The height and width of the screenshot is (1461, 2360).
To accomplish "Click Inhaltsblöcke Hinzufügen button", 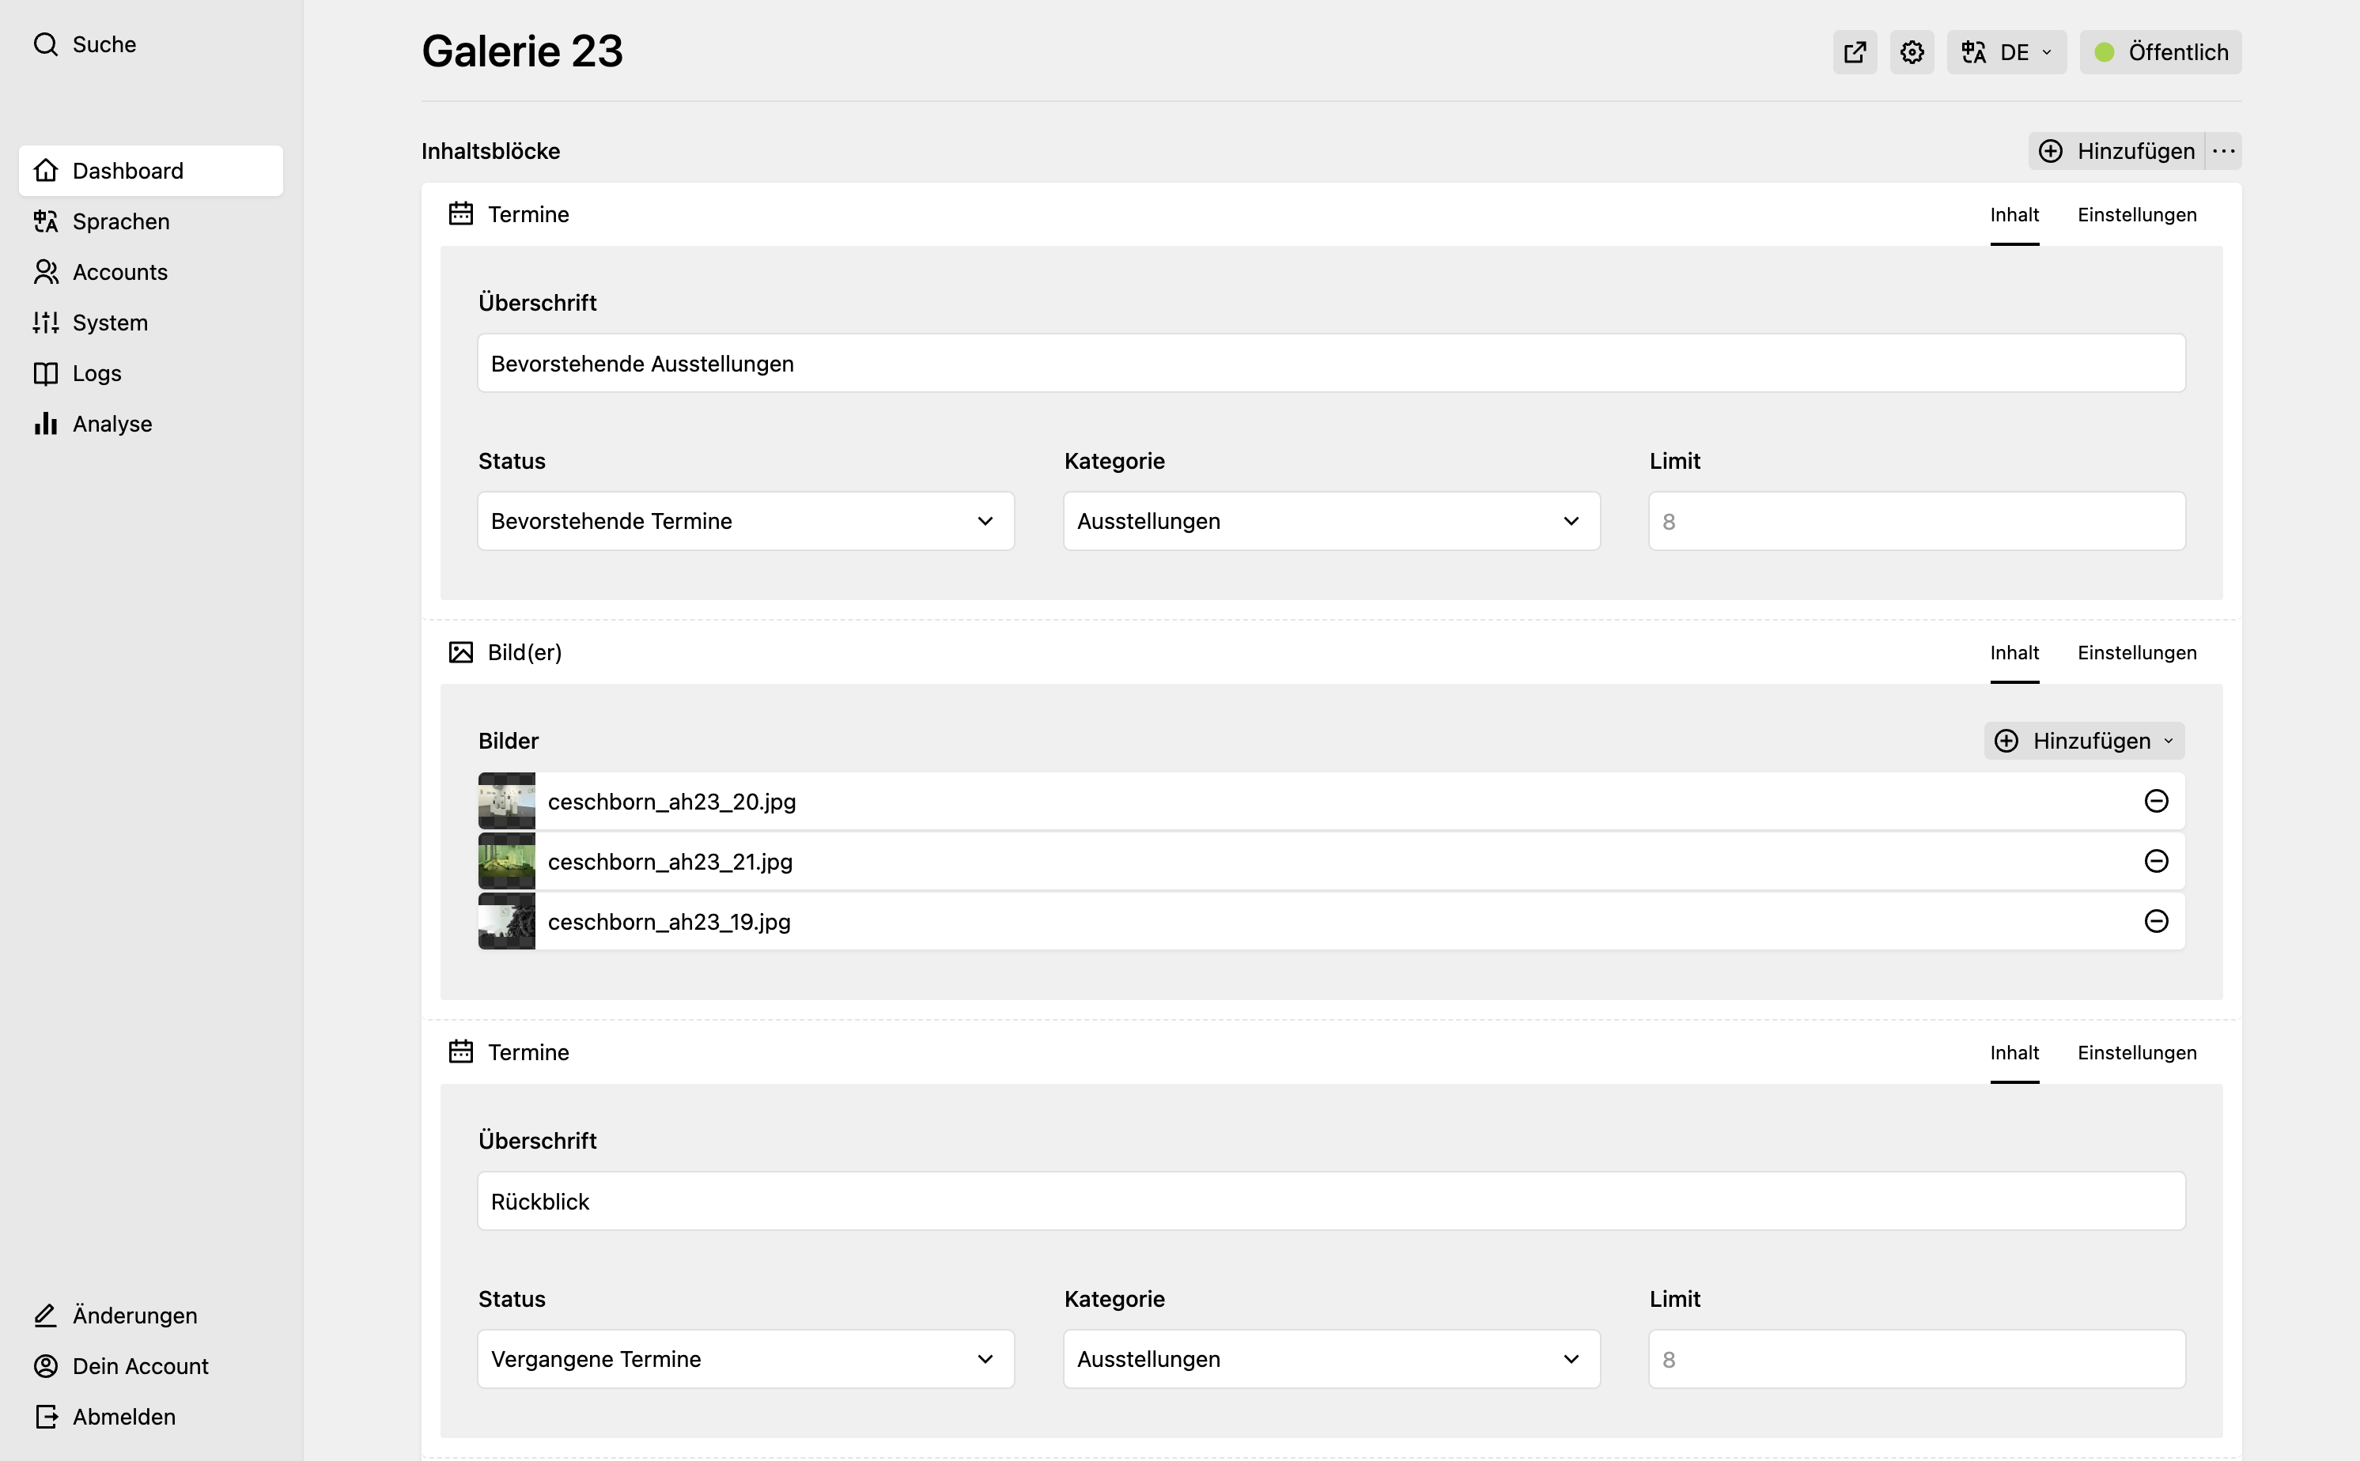I will click(2116, 151).
